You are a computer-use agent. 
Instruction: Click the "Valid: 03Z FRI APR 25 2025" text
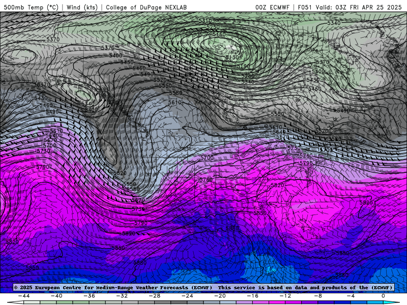[x=359, y=7]
